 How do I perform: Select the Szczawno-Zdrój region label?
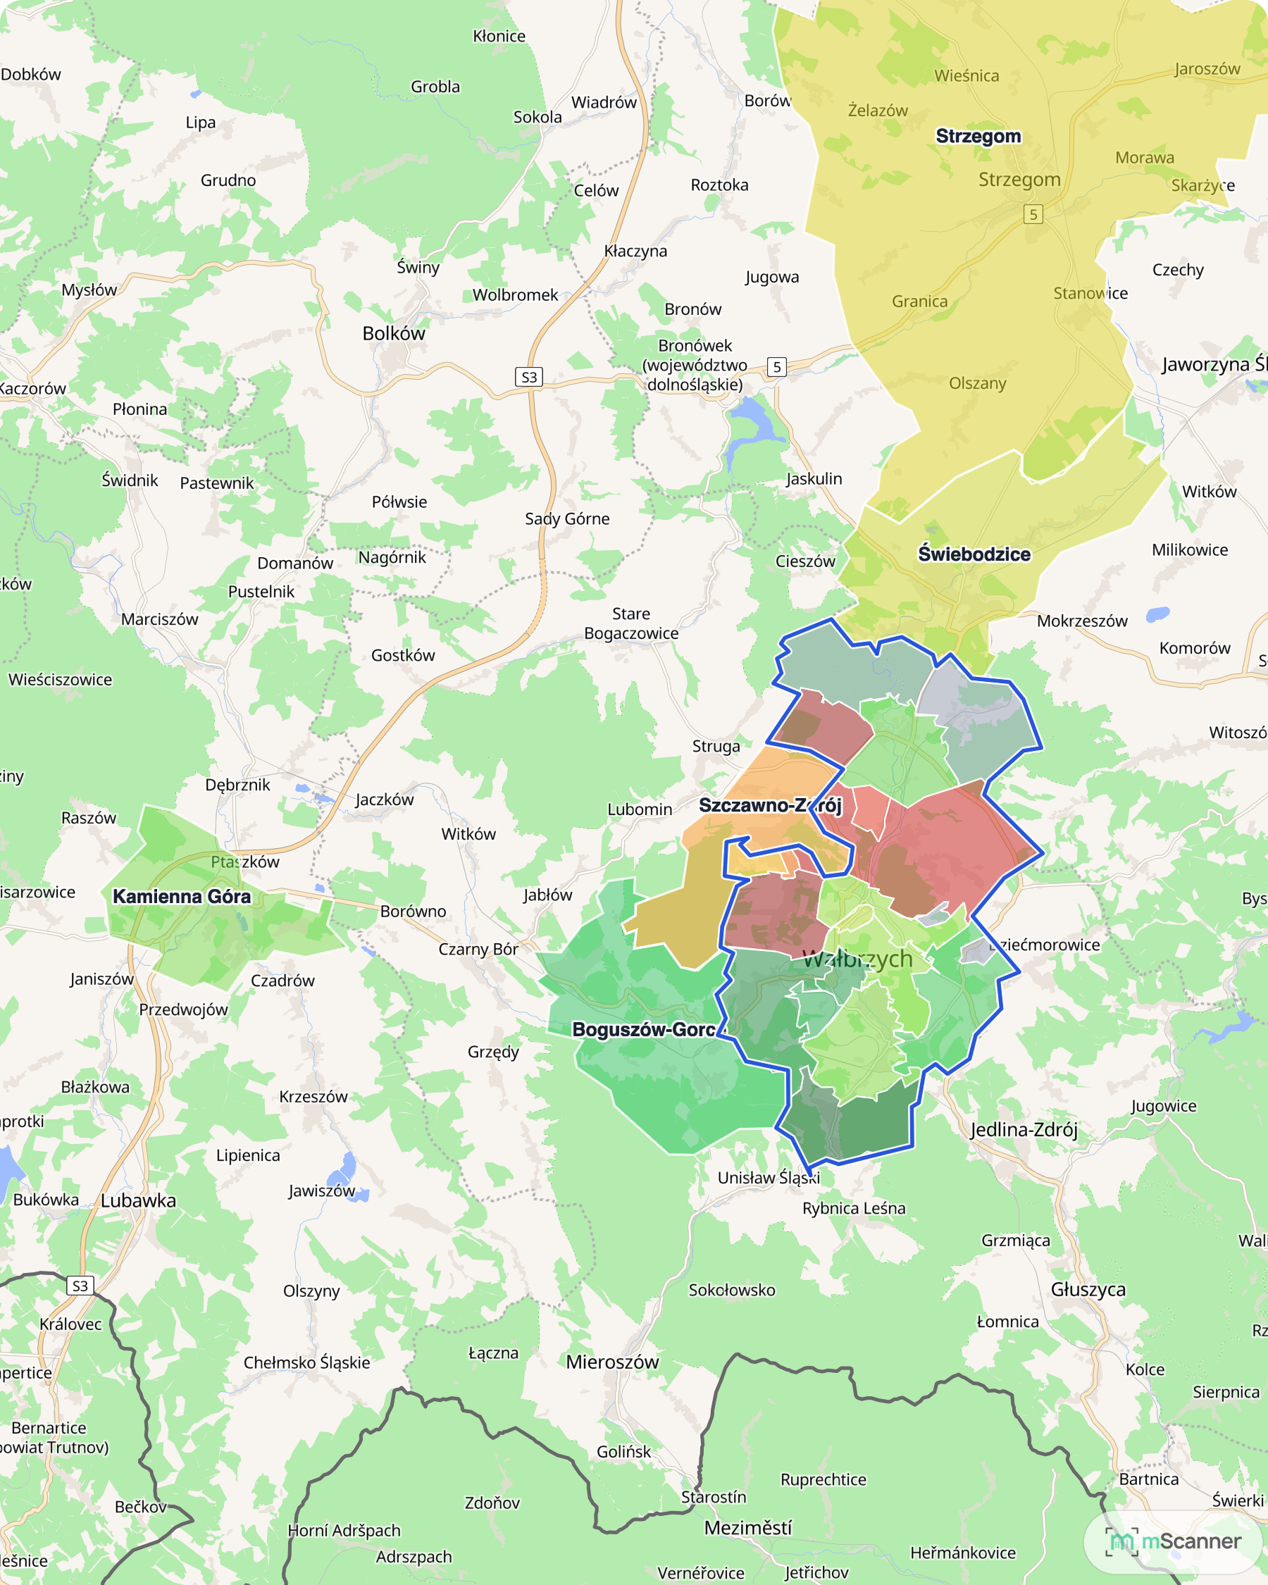(x=770, y=805)
